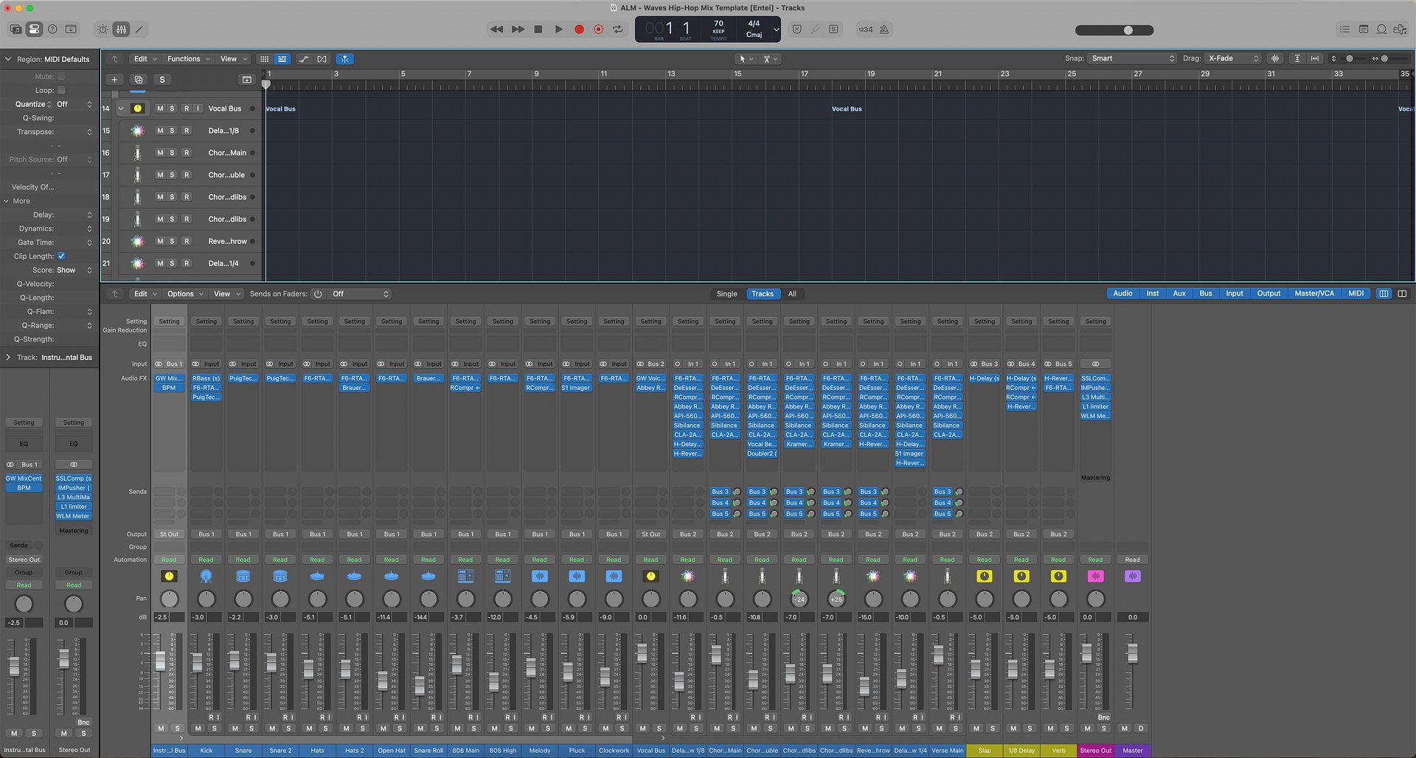The height and width of the screenshot is (758, 1416).
Task: Click the Kick channel Setting button
Action: (x=206, y=321)
